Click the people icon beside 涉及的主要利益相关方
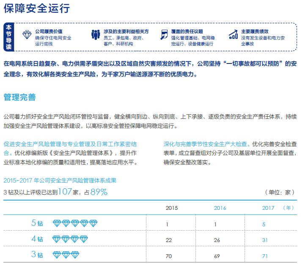Image resolution: width=308 pixels, height=264 pixels. (95, 35)
